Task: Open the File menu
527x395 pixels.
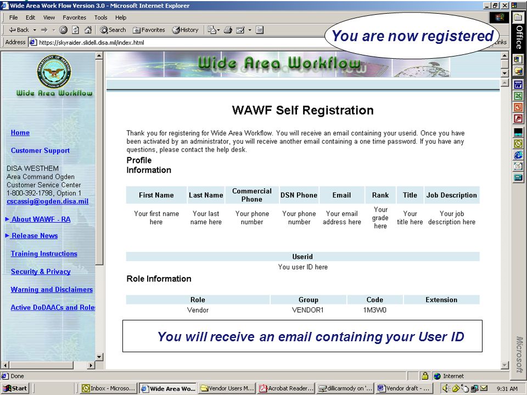Action: (13, 18)
